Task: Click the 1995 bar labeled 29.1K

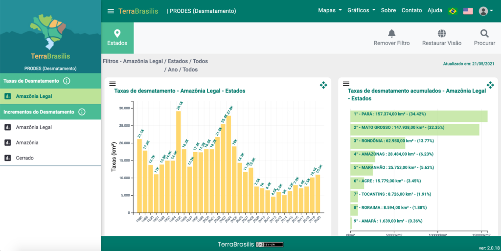Action: (x=178, y=162)
